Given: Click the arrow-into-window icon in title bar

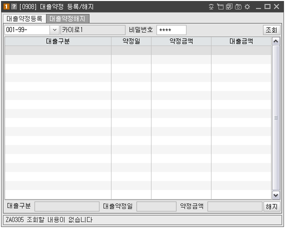Looking at the screenshot, I should pyautogui.click(x=220, y=6).
